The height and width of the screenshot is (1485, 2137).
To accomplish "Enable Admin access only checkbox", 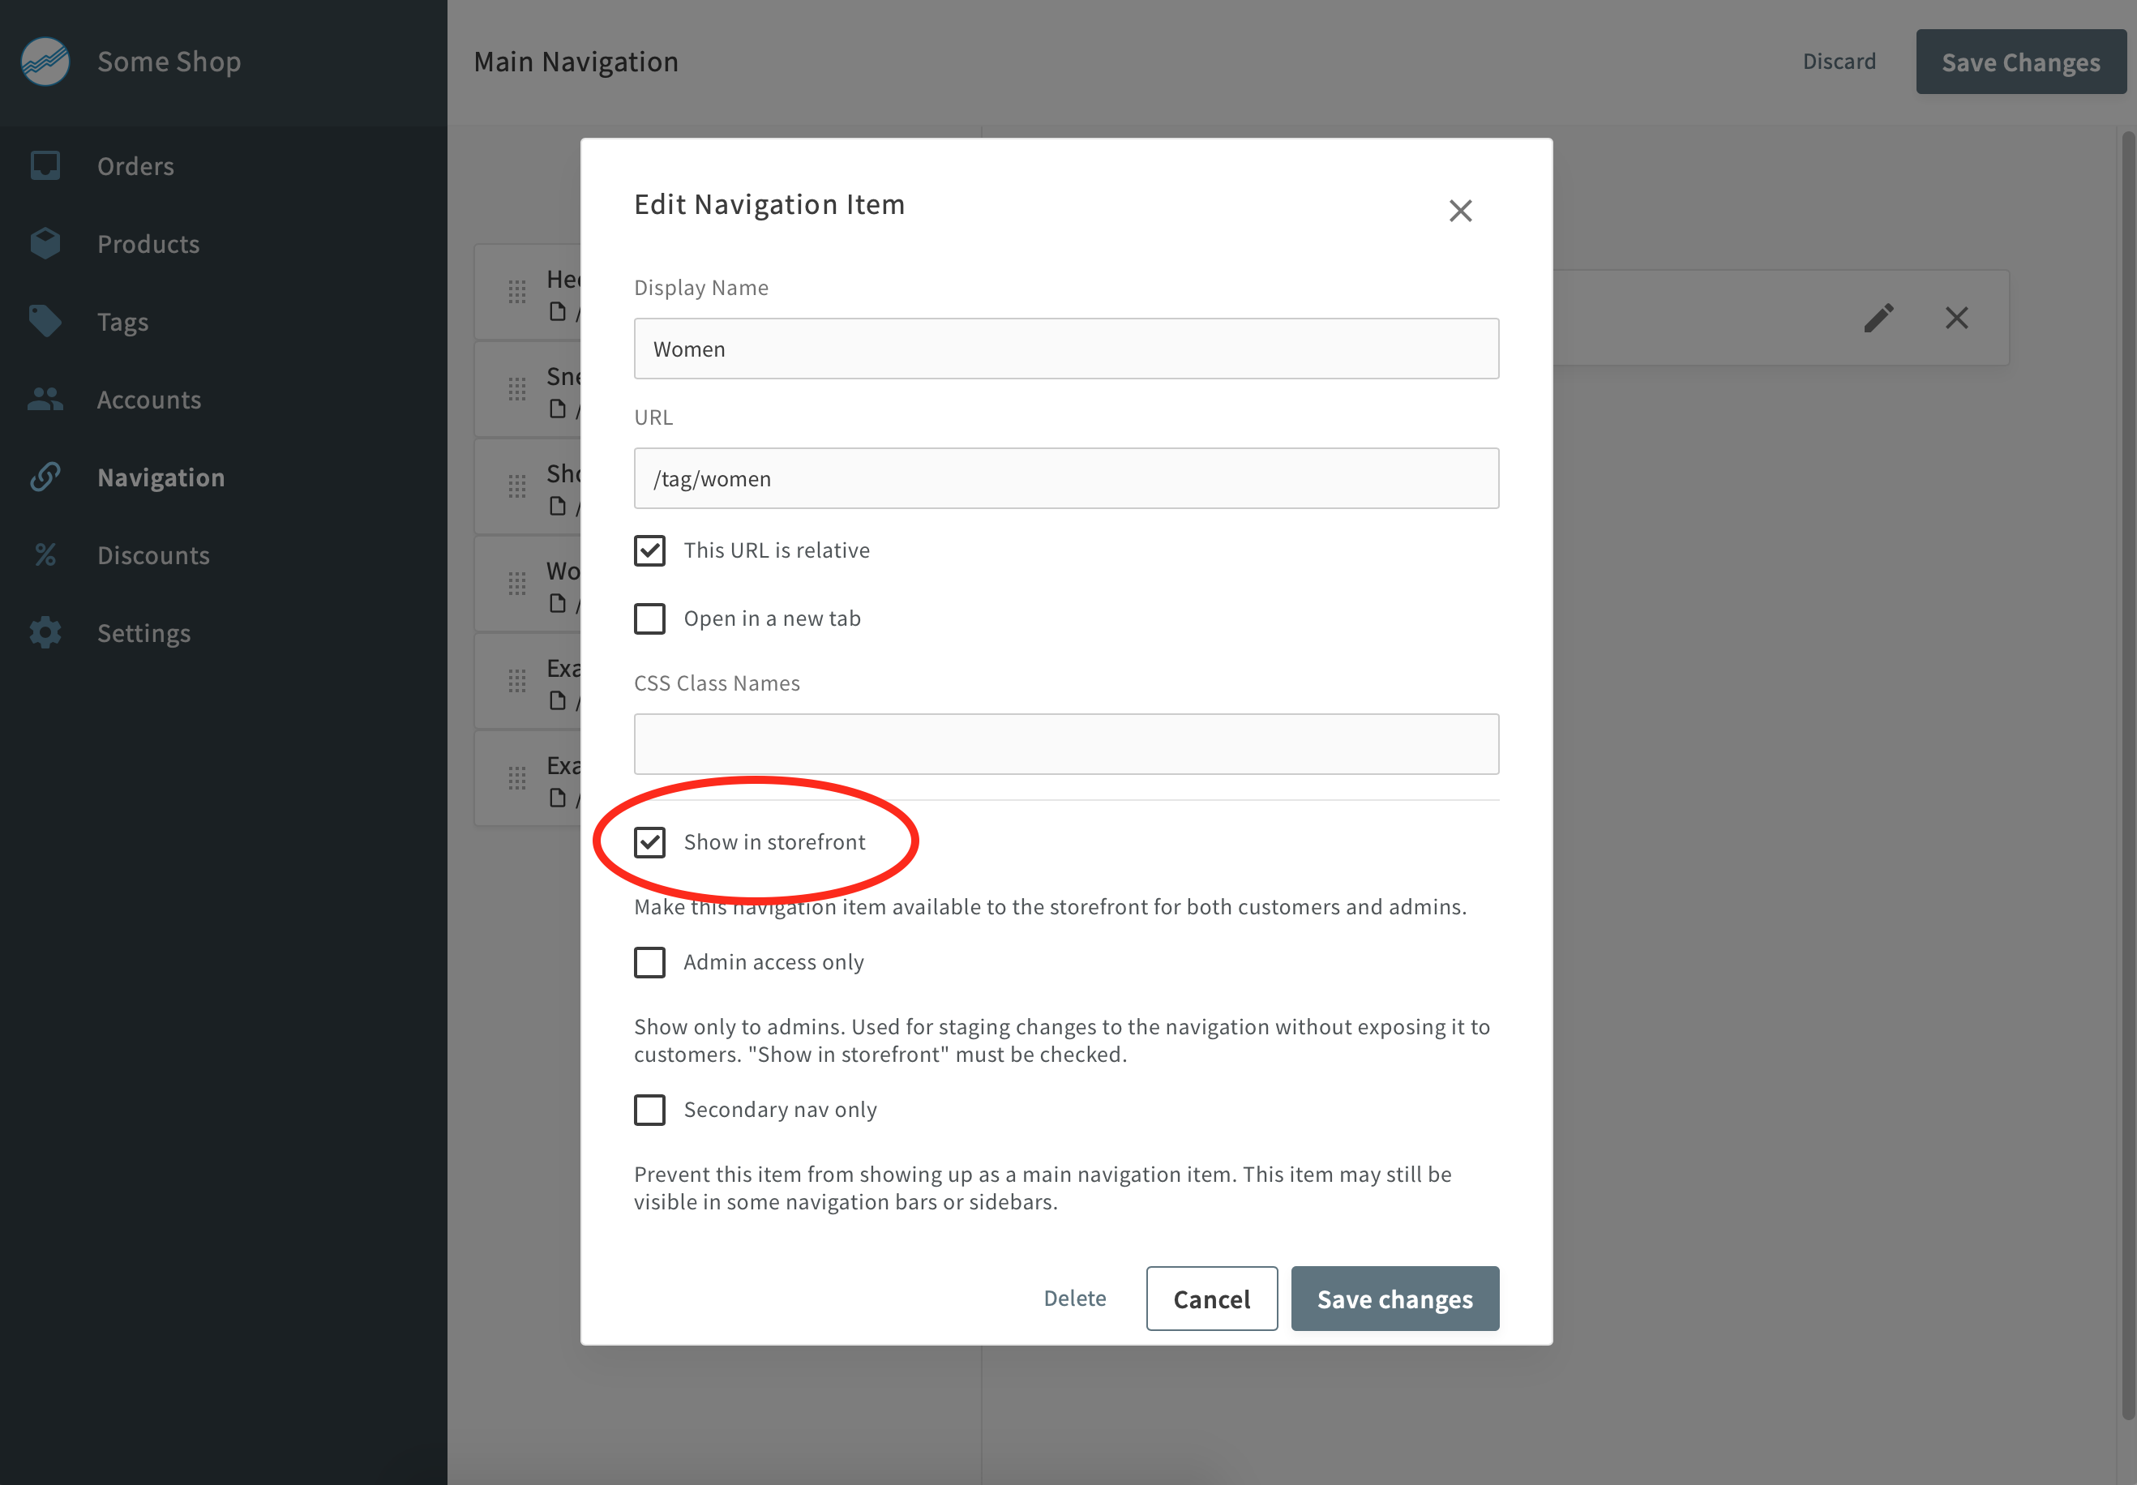I will [x=649, y=962].
